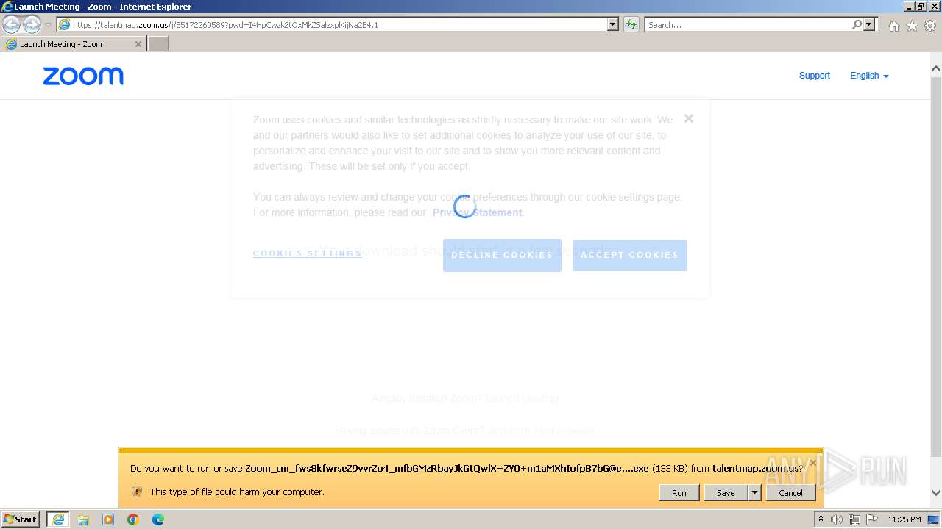The height and width of the screenshot is (529, 942).
Task: Minimize the Internet Explorer window
Action: [x=908, y=7]
